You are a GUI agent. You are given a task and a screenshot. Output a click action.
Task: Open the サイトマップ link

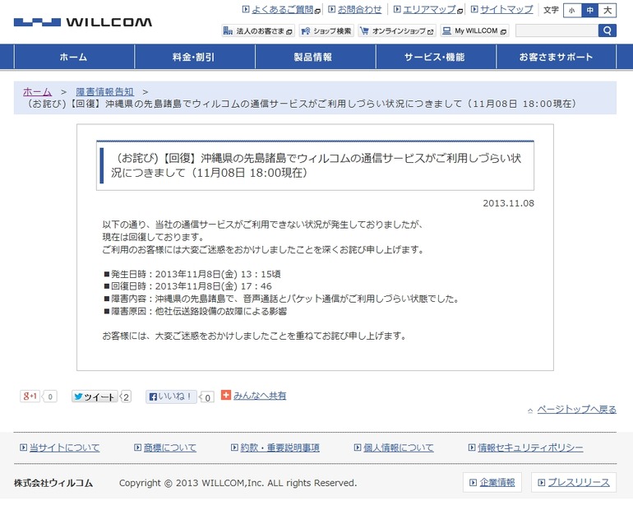(506, 9)
